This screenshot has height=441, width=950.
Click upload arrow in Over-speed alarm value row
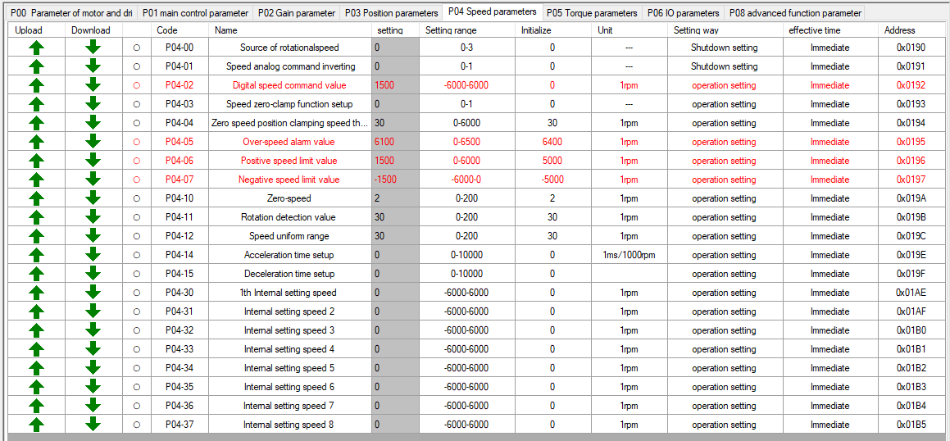tap(36, 142)
